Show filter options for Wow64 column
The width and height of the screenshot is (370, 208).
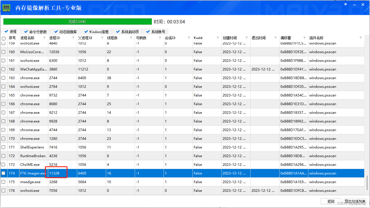(x=218, y=38)
